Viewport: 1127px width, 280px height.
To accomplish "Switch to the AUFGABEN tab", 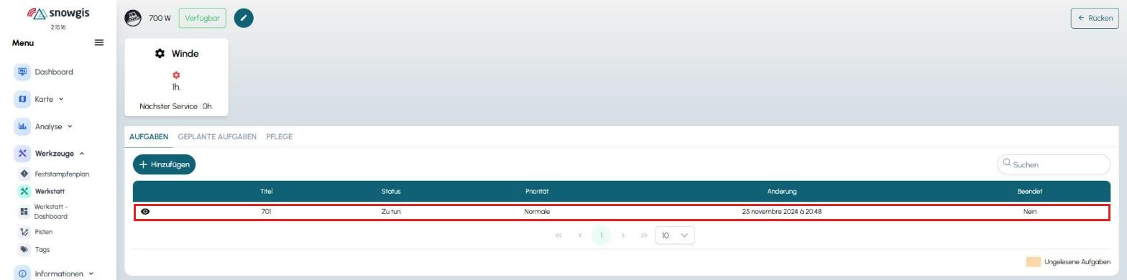I will [x=149, y=136].
